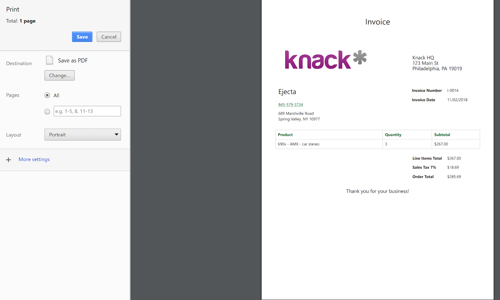Select the custom page range radio button
500x300 pixels.
(x=47, y=111)
